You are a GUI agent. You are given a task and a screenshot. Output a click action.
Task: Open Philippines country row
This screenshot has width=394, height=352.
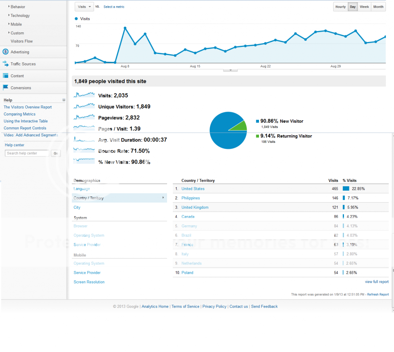tap(191, 198)
